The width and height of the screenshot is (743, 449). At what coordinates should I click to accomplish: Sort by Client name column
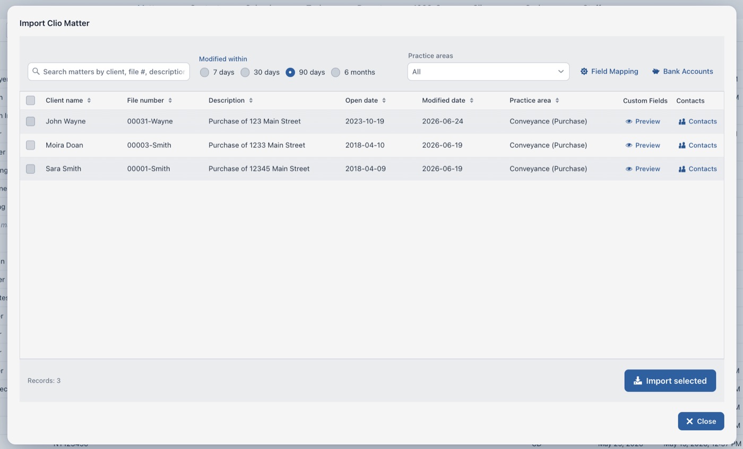pos(68,100)
